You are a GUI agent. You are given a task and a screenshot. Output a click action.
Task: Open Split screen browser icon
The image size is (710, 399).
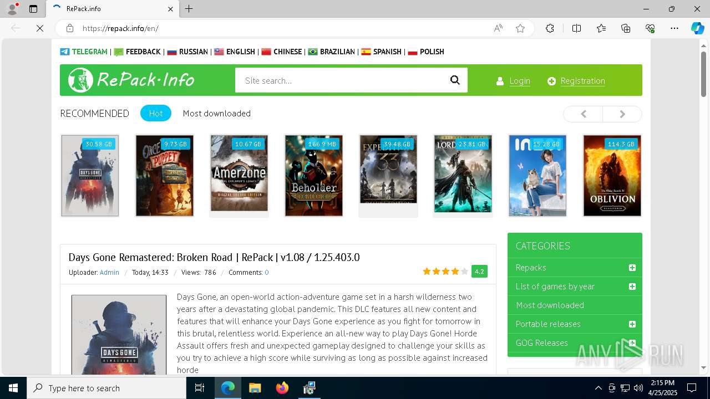pyautogui.click(x=576, y=28)
